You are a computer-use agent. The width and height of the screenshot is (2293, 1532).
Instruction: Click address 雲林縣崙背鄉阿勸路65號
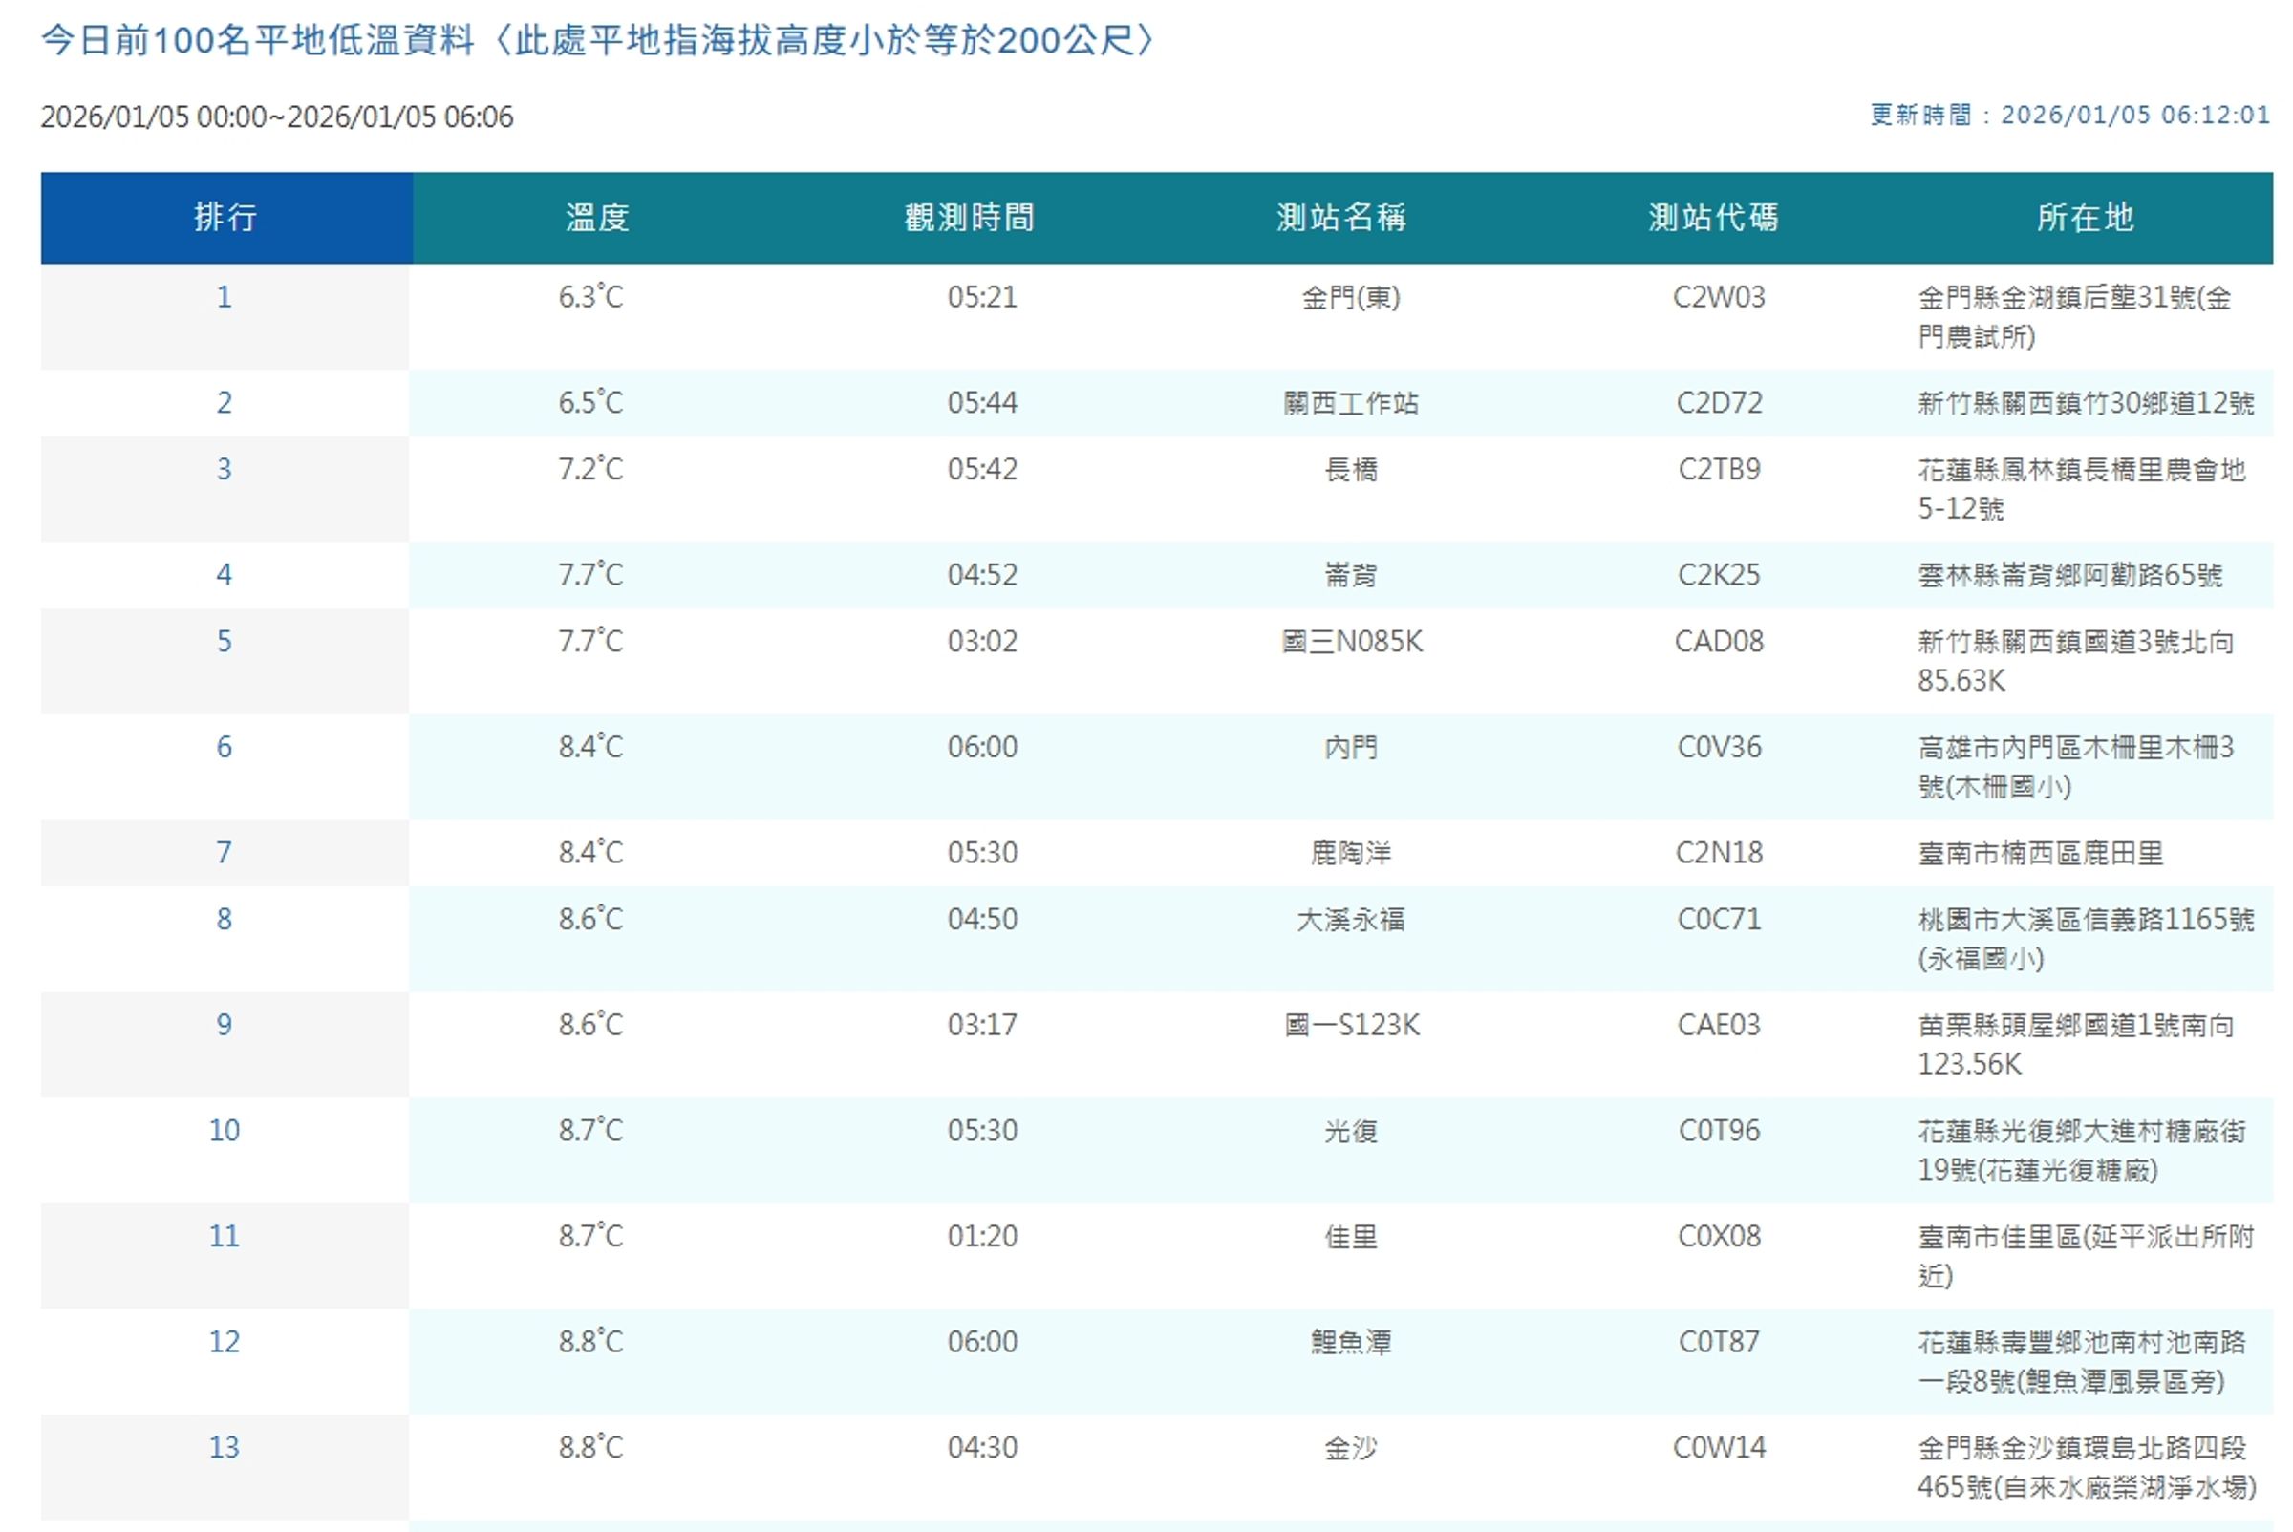[2070, 575]
